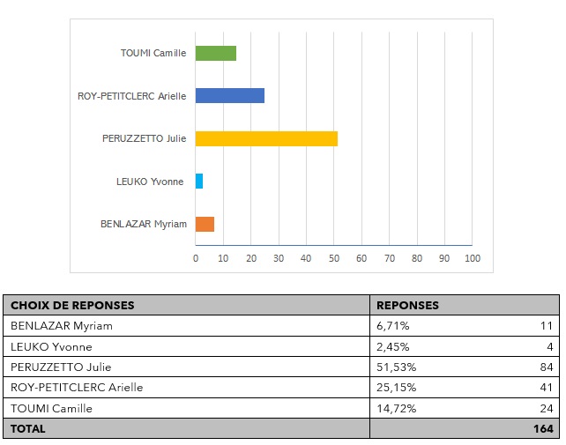Select the light blue LEUKO Yvonne bar
The width and height of the screenshot is (566, 445).
coord(199,182)
